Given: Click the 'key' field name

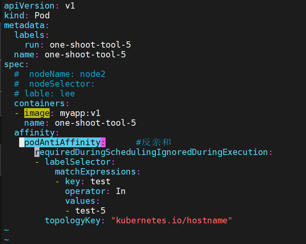Looking at the screenshot, I should (x=72, y=182).
